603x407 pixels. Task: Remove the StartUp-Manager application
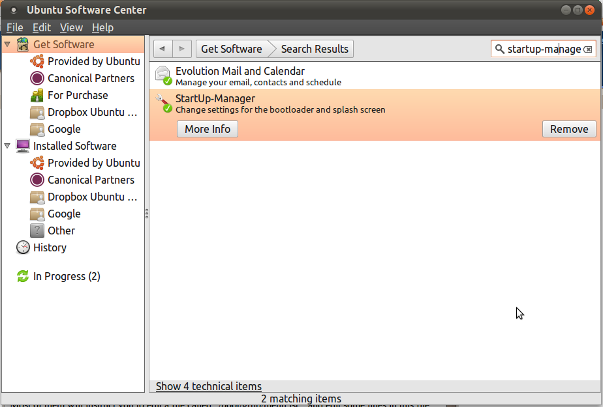569,129
